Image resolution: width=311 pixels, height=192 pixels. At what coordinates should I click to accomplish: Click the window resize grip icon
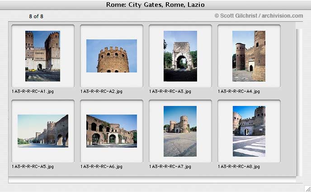pos(308,189)
